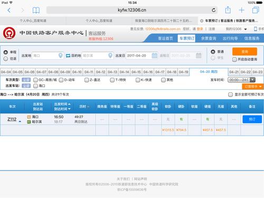Enable the auto query checkbox
Screen dimensions: 264x198
point(234,60)
